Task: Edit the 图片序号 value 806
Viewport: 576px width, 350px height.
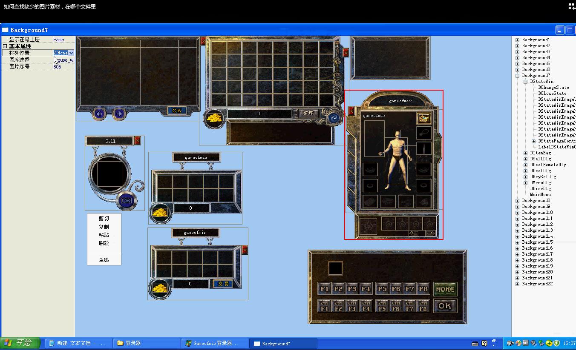Action: point(64,66)
